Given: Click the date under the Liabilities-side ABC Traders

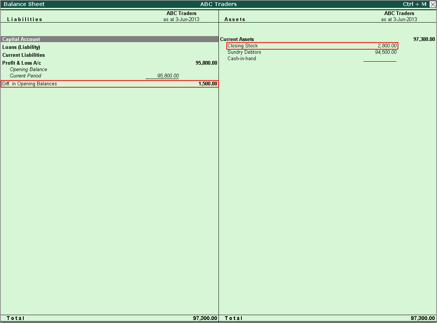Looking at the screenshot, I should coord(181,19).
